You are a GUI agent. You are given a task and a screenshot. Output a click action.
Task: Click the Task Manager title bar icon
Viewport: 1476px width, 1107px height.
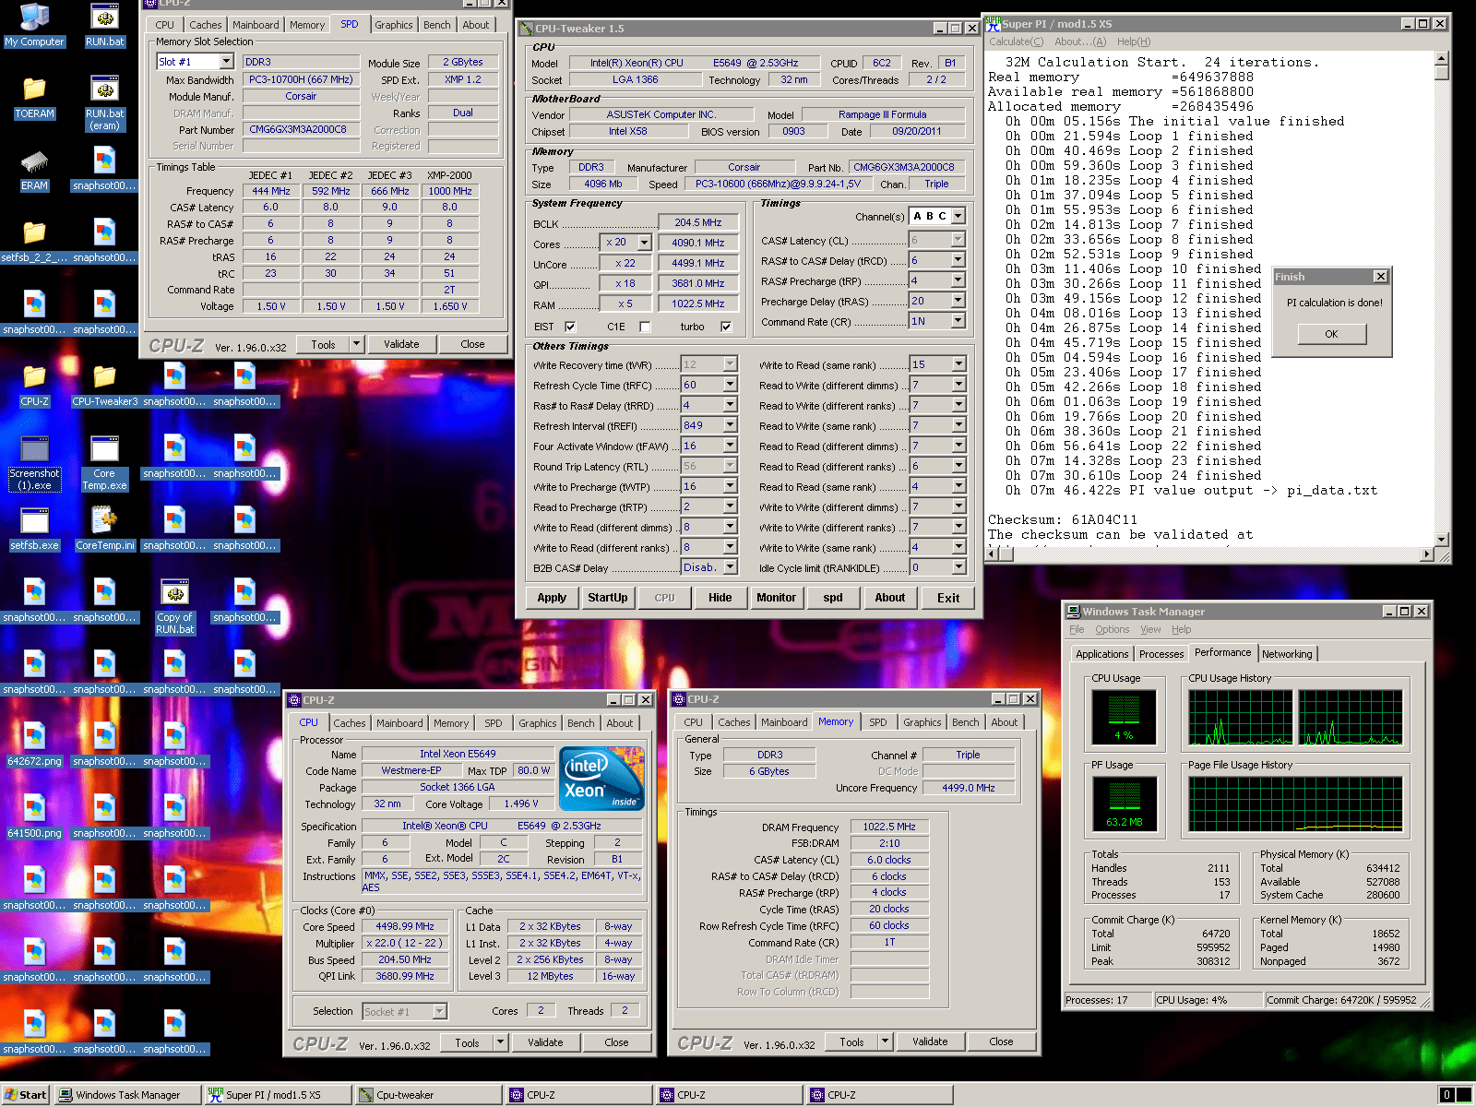click(1073, 611)
